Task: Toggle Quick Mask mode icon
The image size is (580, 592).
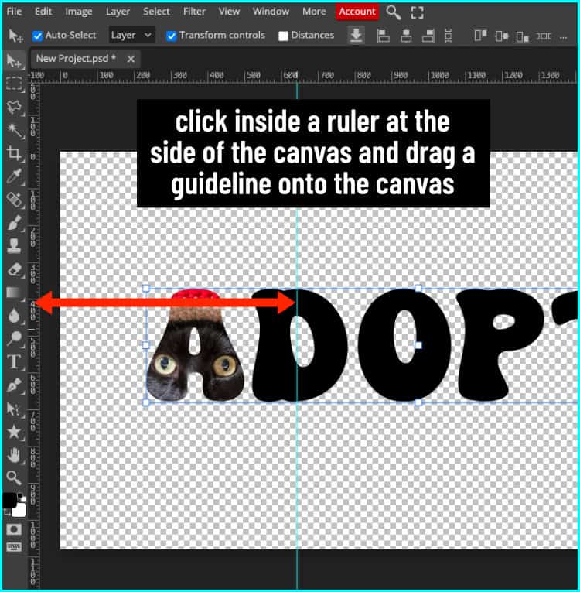Action: pyautogui.click(x=14, y=529)
